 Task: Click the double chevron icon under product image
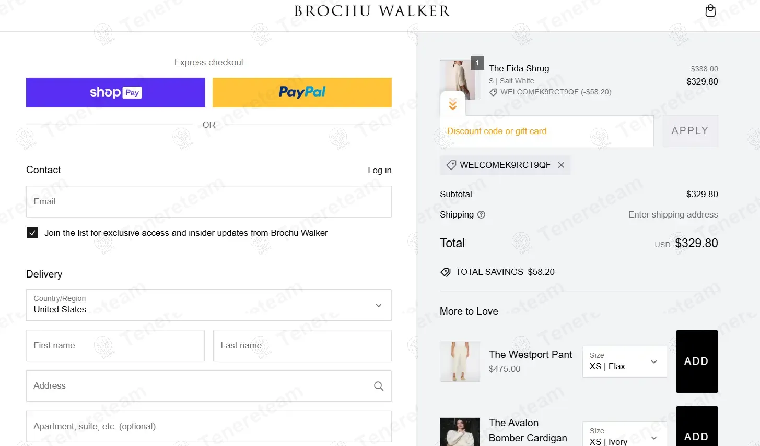coord(453,104)
